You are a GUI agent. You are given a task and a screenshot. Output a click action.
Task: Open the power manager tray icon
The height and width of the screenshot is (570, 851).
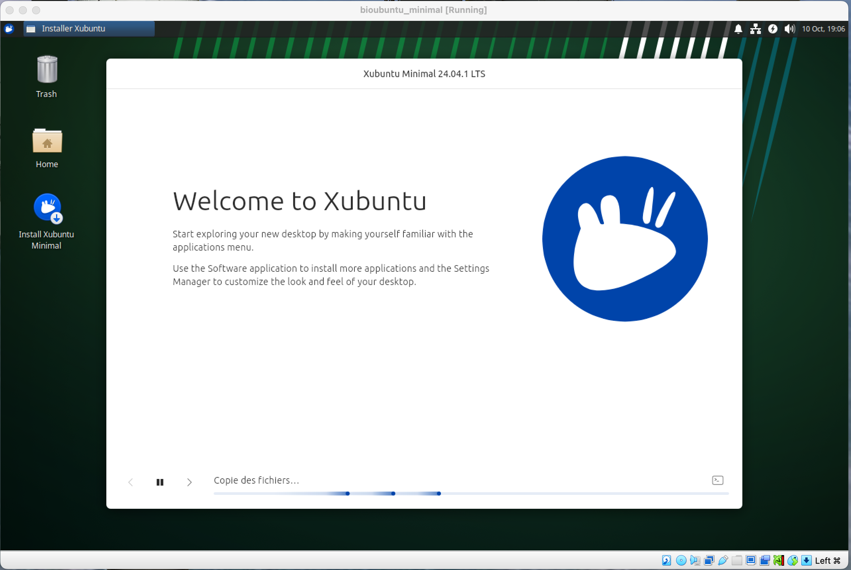pos(772,29)
